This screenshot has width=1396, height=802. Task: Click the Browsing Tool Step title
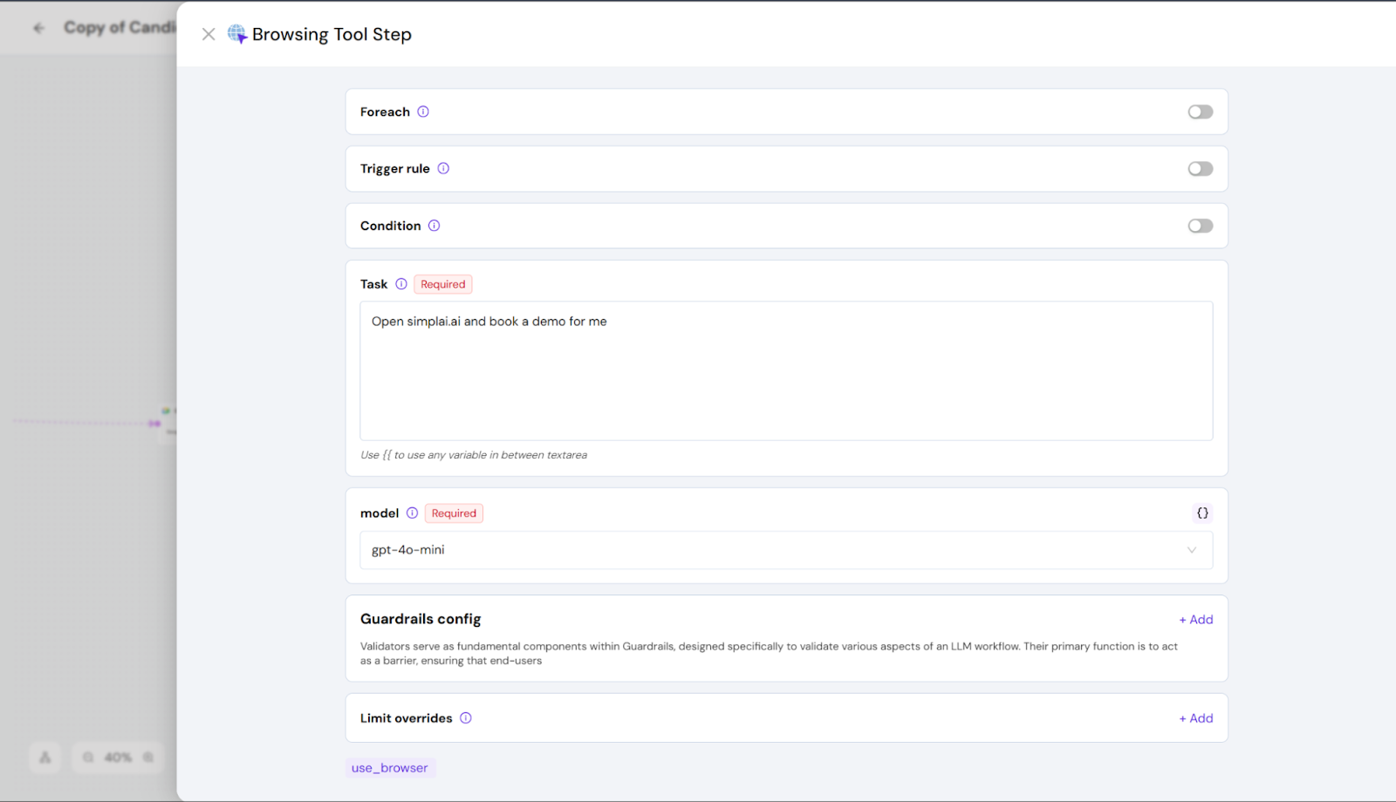click(x=332, y=34)
